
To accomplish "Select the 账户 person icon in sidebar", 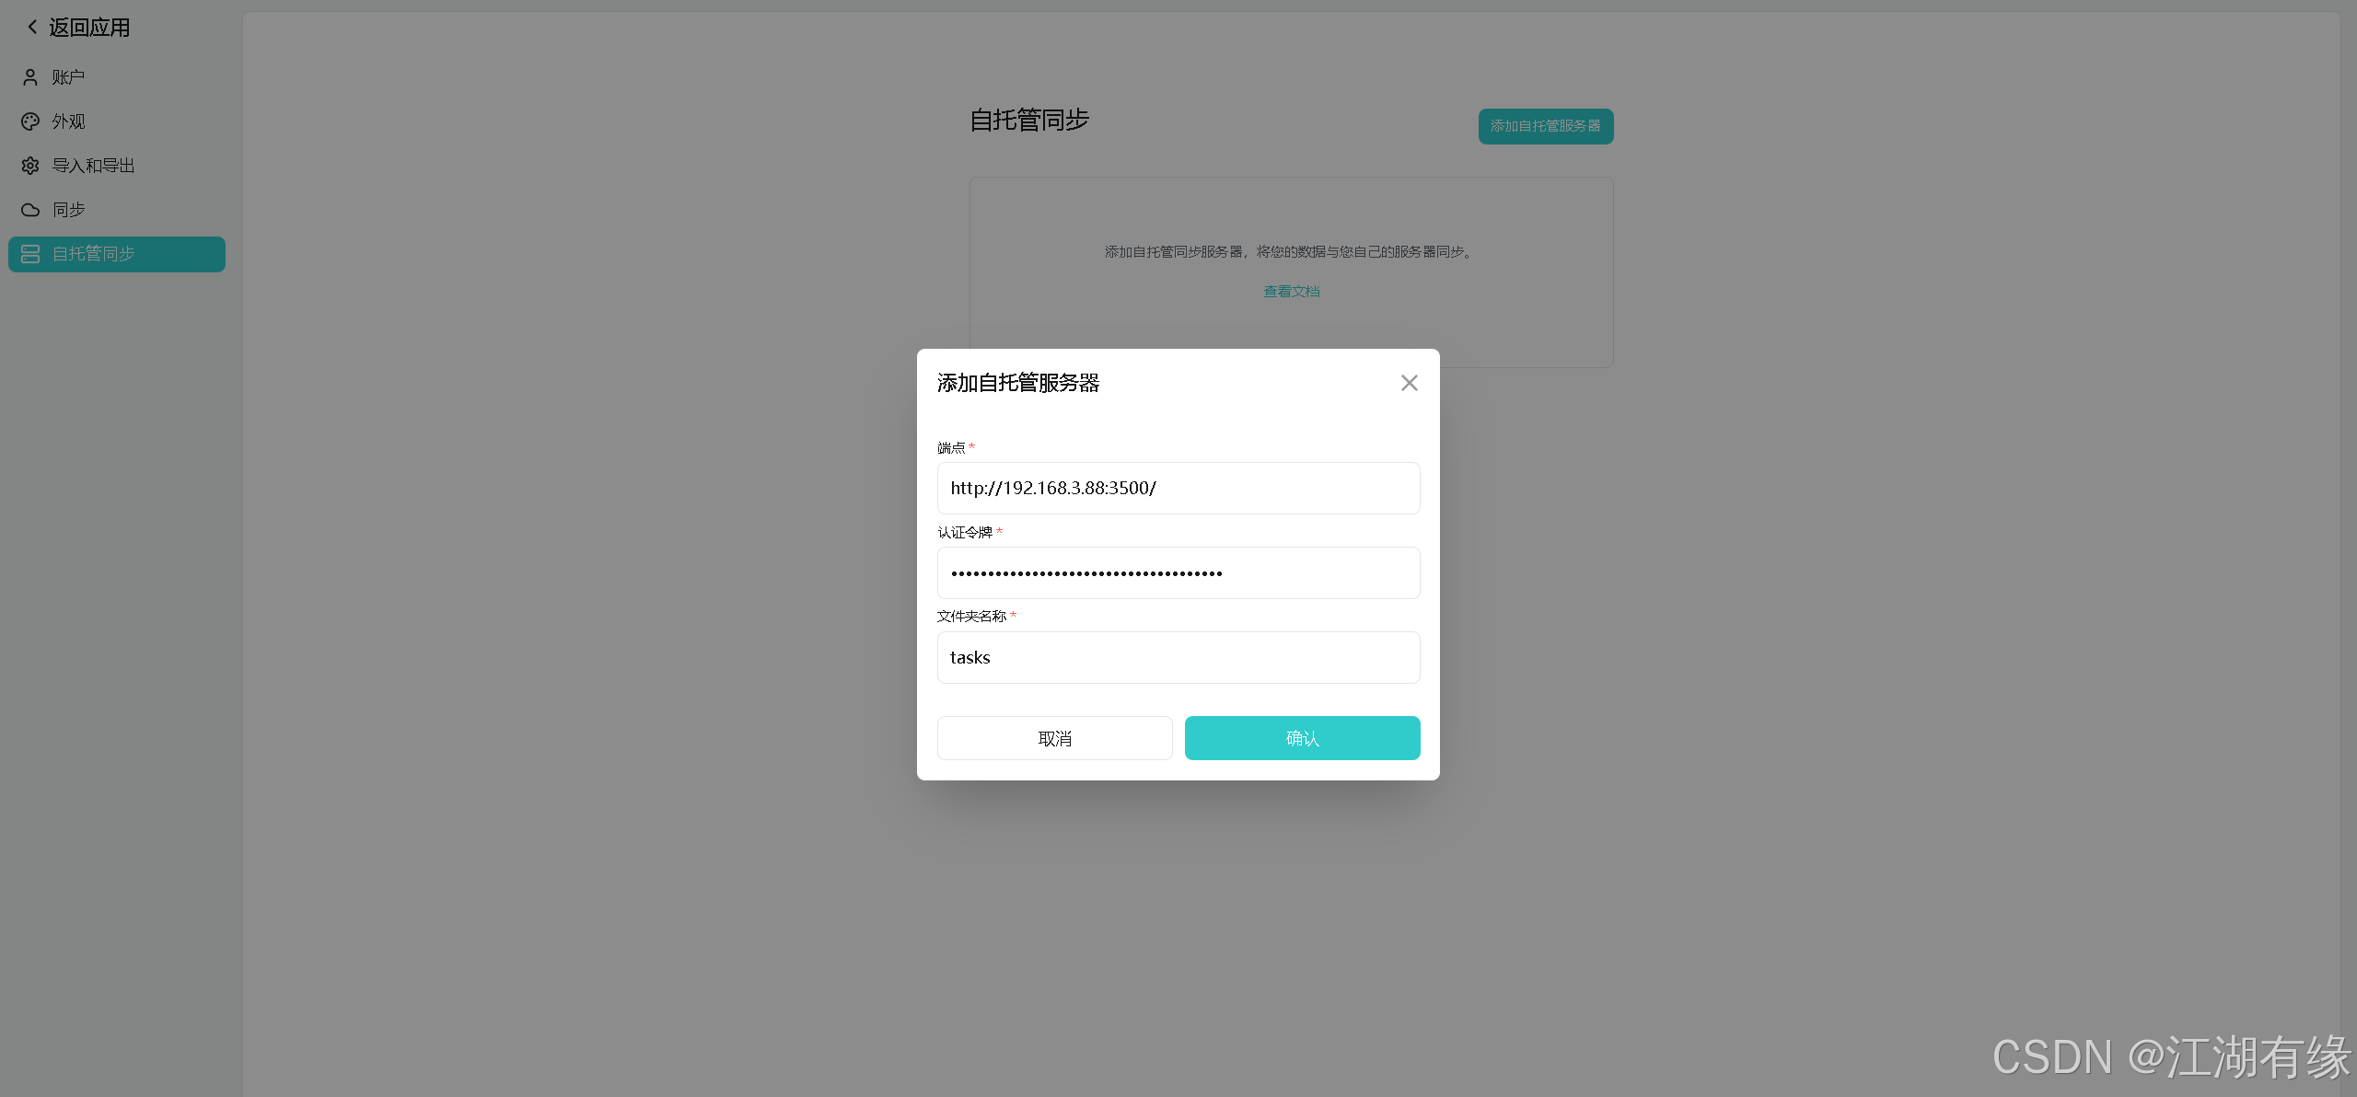I will (x=29, y=76).
